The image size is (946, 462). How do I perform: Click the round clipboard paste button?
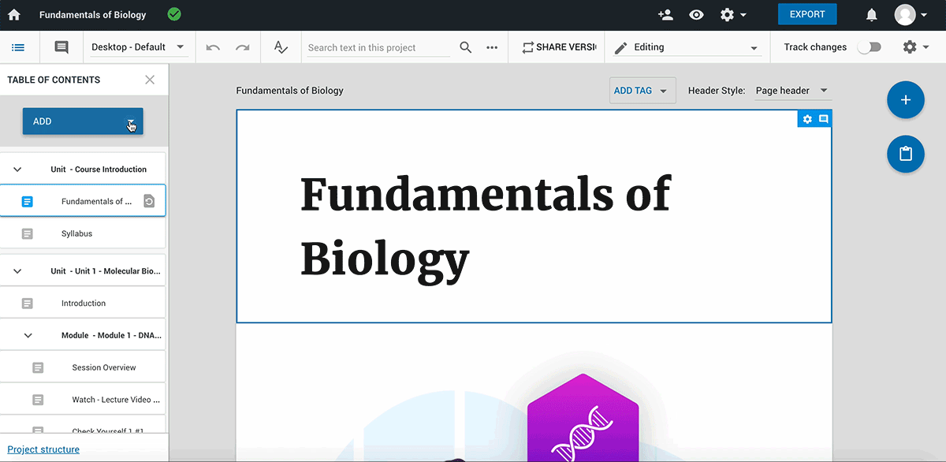coord(906,154)
